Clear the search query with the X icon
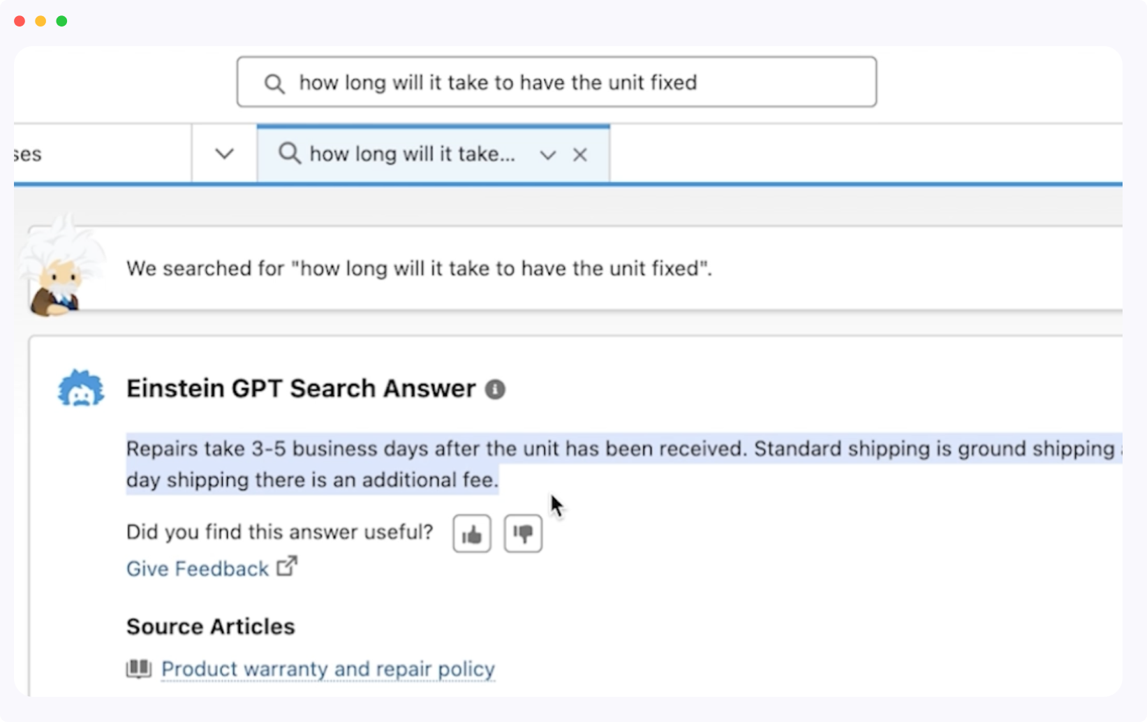 580,154
